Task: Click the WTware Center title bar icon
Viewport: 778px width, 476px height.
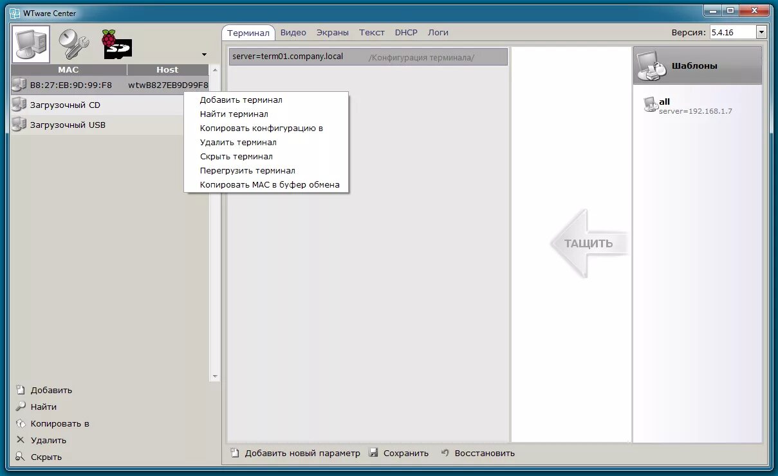Action: pos(14,12)
